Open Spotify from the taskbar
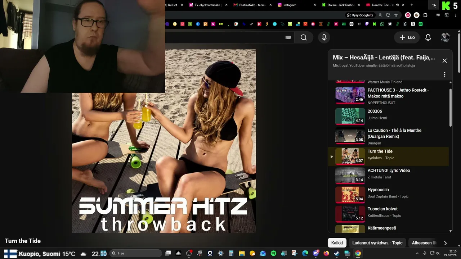Screen dimensions: 461x259 273,253
